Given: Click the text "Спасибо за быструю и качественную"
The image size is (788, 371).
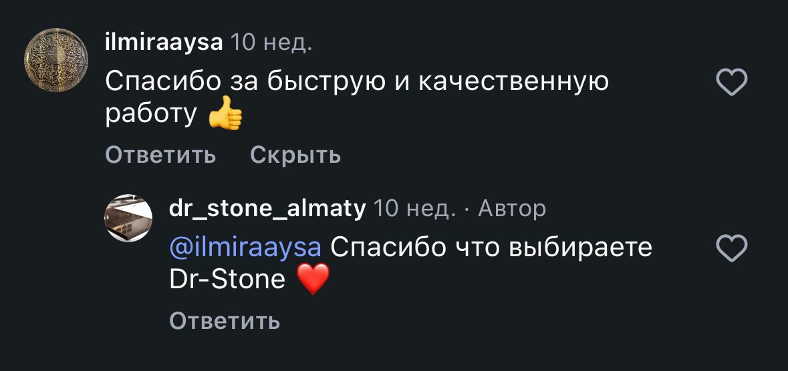Looking at the screenshot, I should point(357,81).
